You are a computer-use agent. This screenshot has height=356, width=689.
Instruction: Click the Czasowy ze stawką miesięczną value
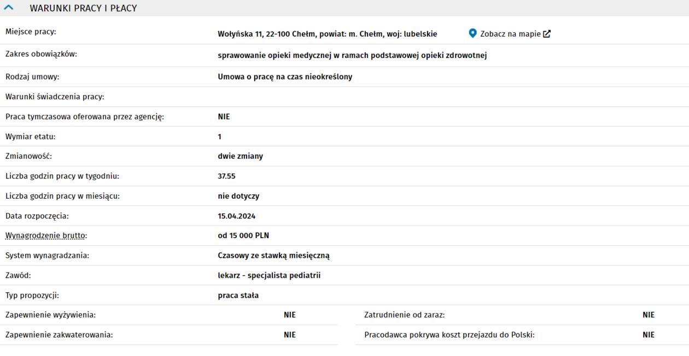[273, 256]
